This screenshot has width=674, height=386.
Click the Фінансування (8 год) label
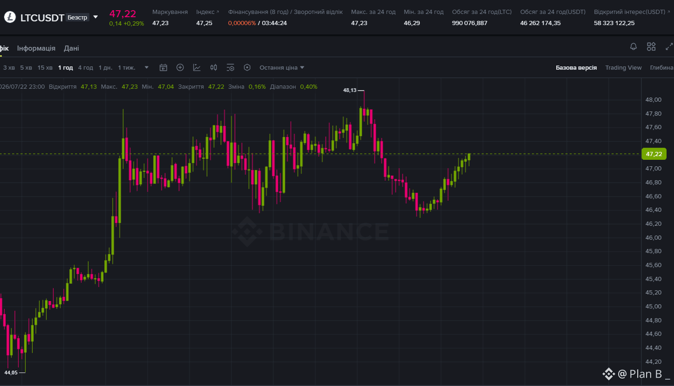tap(257, 12)
